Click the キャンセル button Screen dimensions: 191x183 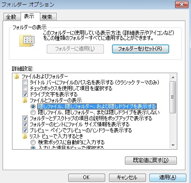[127, 177]
